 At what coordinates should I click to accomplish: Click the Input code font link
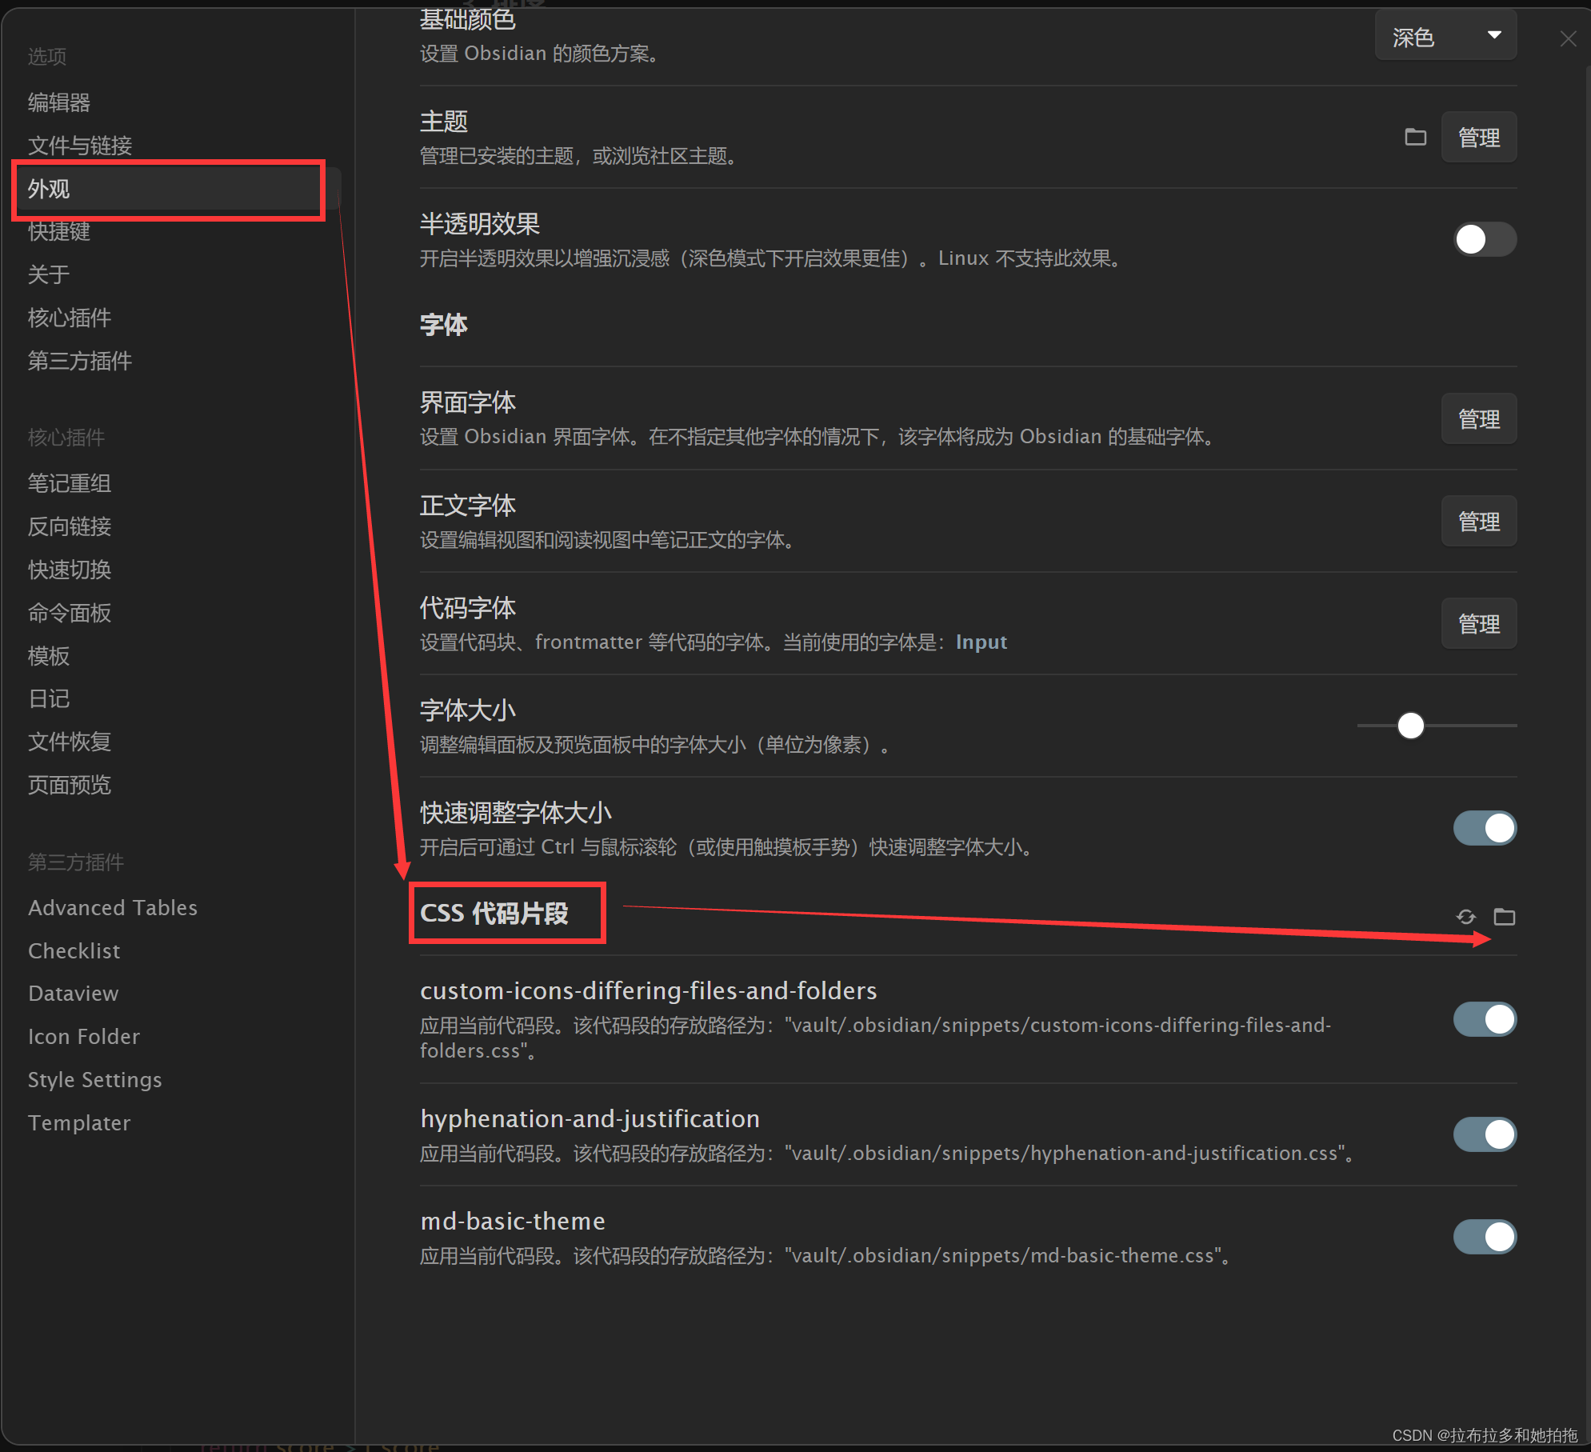pyautogui.click(x=981, y=642)
